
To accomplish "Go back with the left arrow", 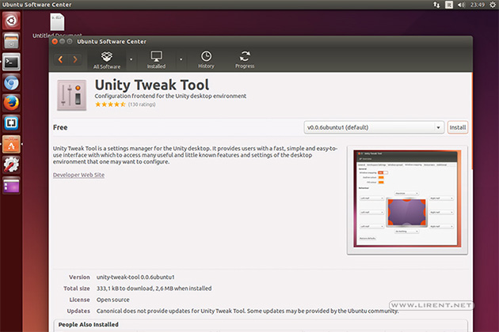I will point(60,59).
